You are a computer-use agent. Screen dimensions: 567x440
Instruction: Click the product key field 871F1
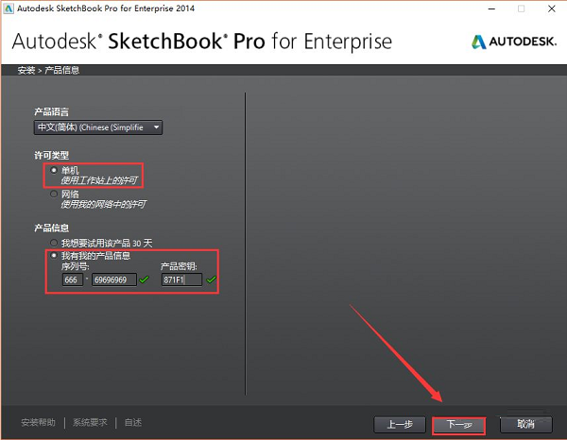[181, 279]
